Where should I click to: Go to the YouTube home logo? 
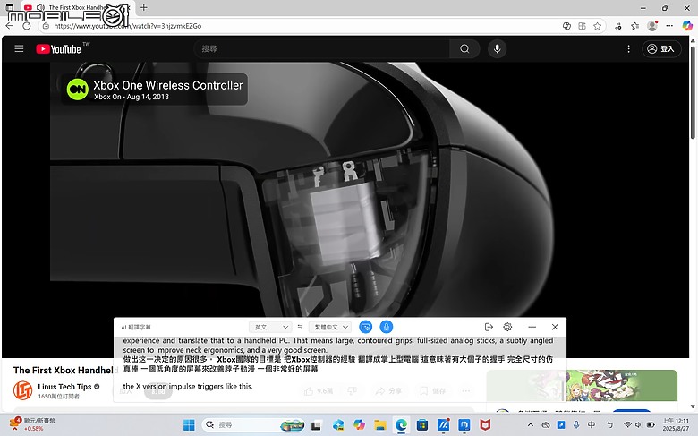(59, 48)
